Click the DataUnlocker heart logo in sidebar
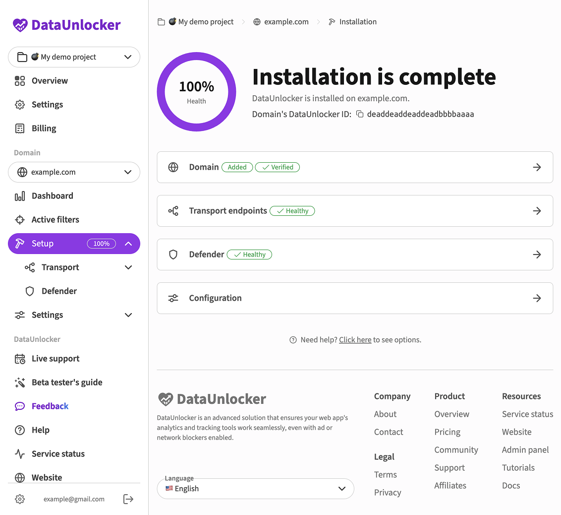Image resolution: width=561 pixels, height=515 pixels. (x=20, y=25)
